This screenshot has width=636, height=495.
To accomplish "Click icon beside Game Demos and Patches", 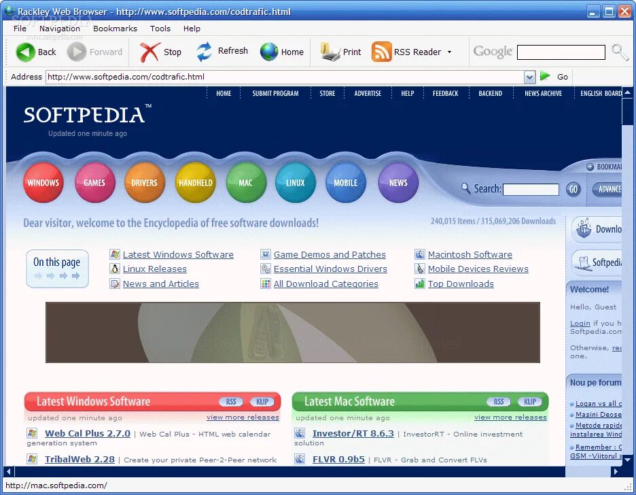I will pos(266,254).
